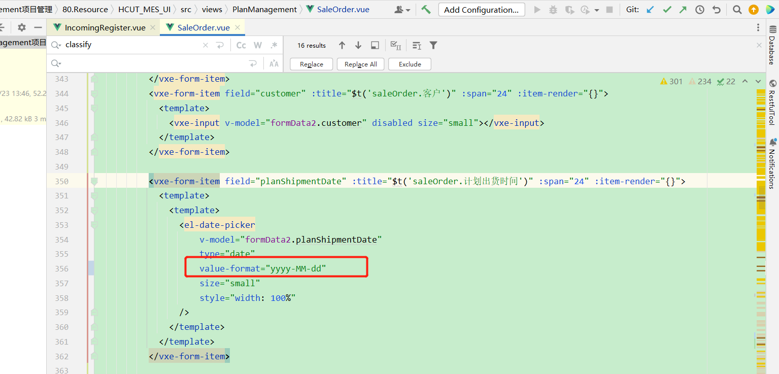Image resolution: width=779 pixels, height=374 pixels.
Task: Open replace history dropdown magnifier
Action: pyautogui.click(x=56, y=63)
